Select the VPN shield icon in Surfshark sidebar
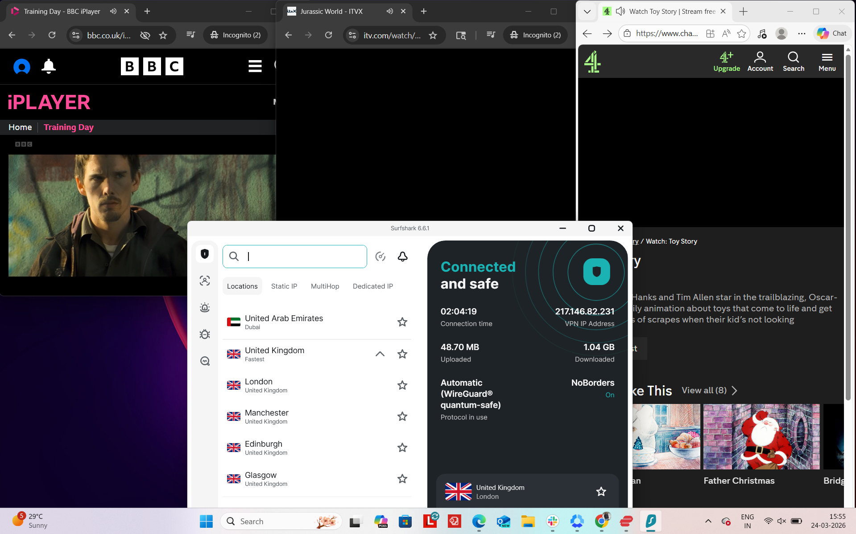 click(x=205, y=254)
